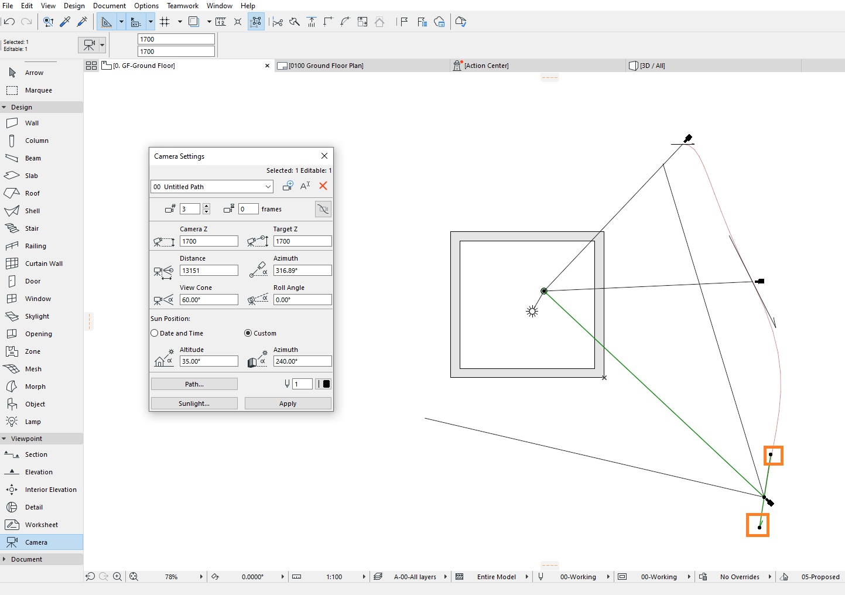Select the Marquee tool

[x=37, y=90]
